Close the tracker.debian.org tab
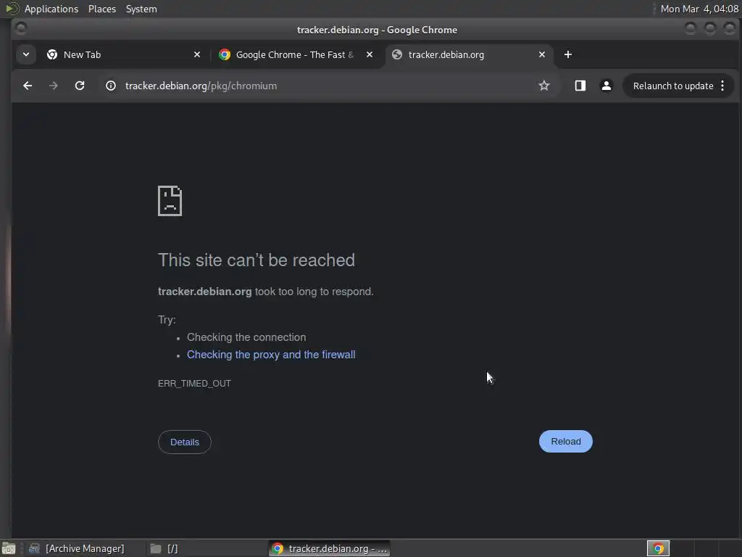This screenshot has width=742, height=557. pos(542,54)
